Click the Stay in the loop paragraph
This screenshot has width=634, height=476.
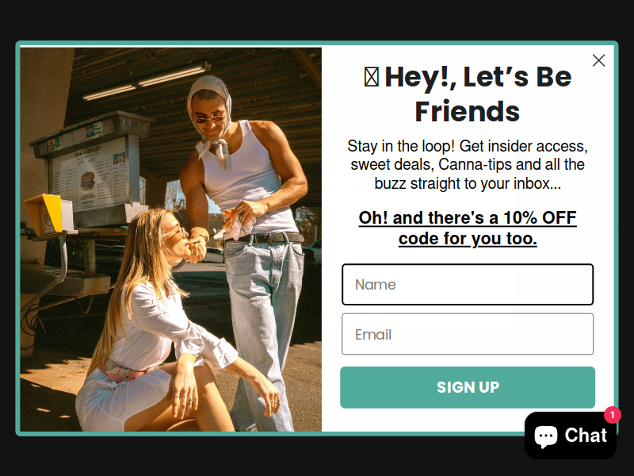click(x=468, y=164)
